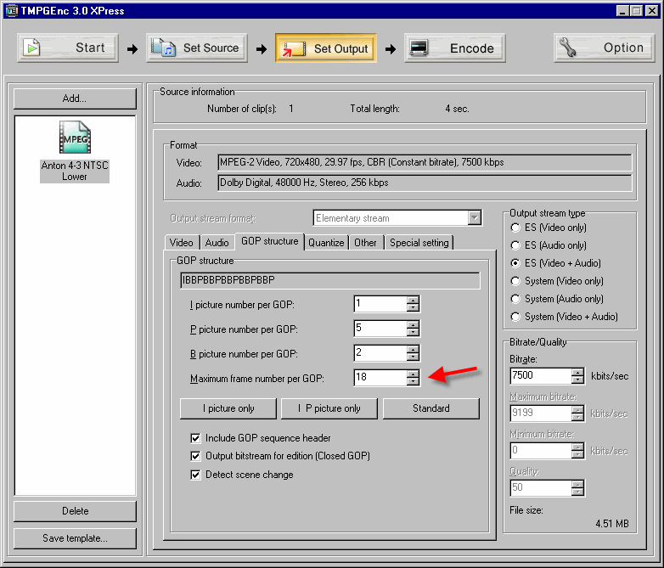Click P picture number per GOP stepper
664x568 pixels.
[x=413, y=329]
